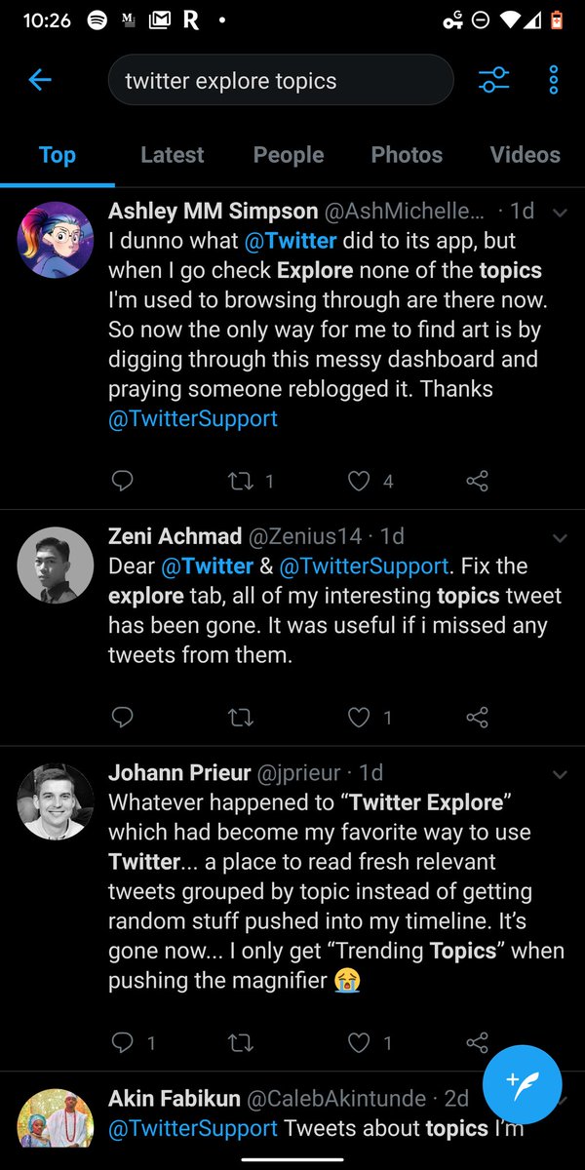Switch to the People tab

[x=289, y=155]
